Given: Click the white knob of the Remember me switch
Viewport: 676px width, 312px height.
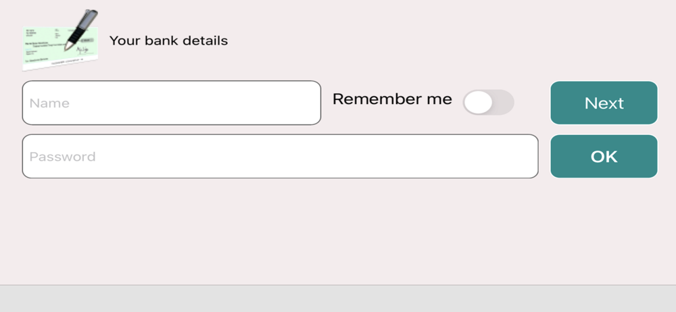Looking at the screenshot, I should (x=478, y=103).
